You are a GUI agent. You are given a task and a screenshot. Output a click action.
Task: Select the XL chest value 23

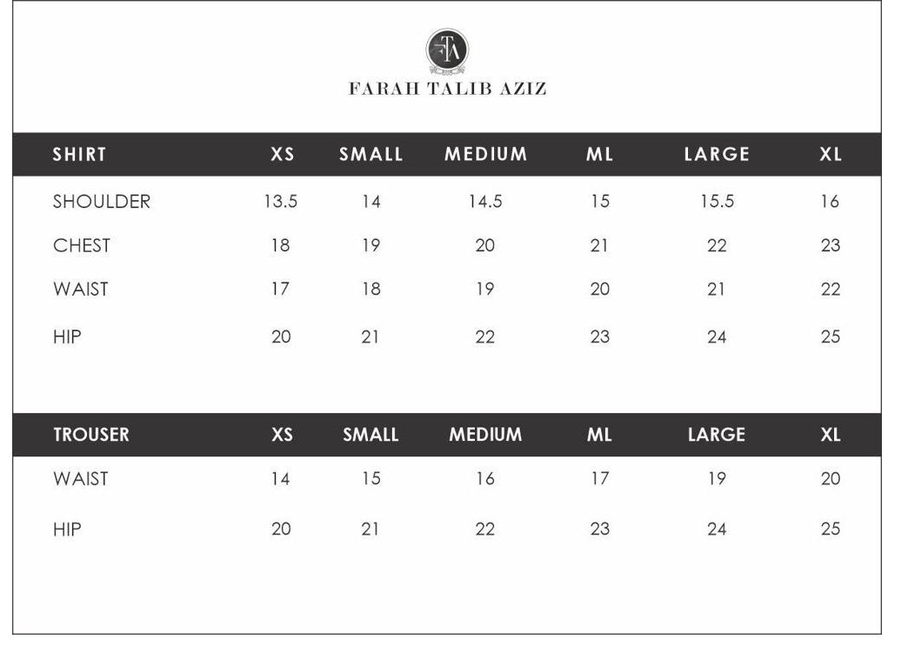pyautogui.click(x=831, y=246)
